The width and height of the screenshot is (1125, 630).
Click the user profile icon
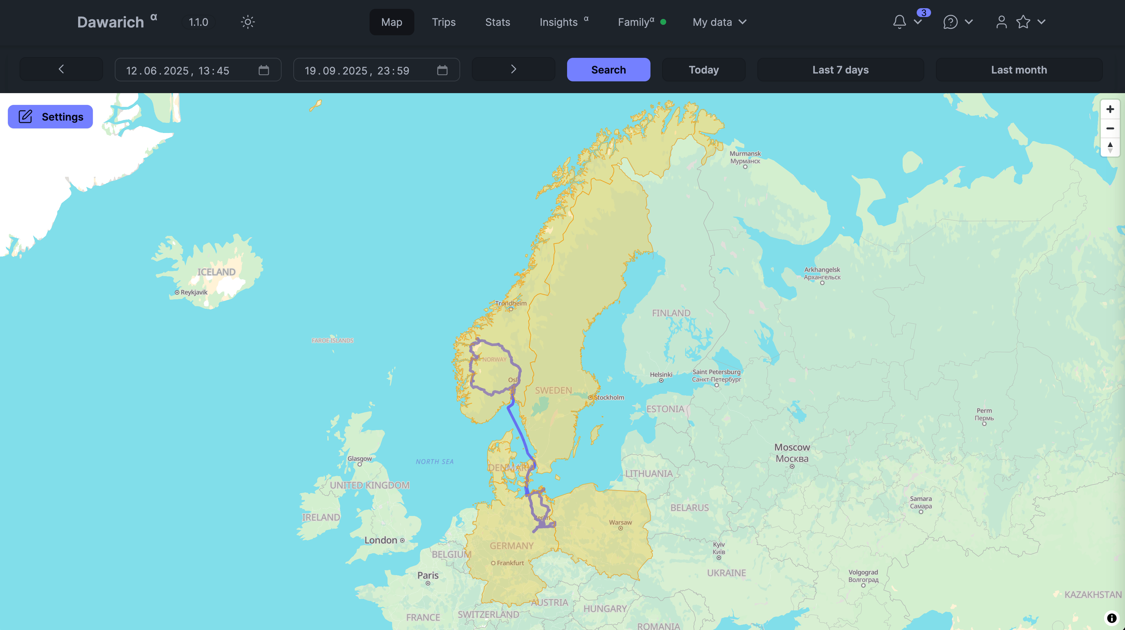click(1001, 22)
